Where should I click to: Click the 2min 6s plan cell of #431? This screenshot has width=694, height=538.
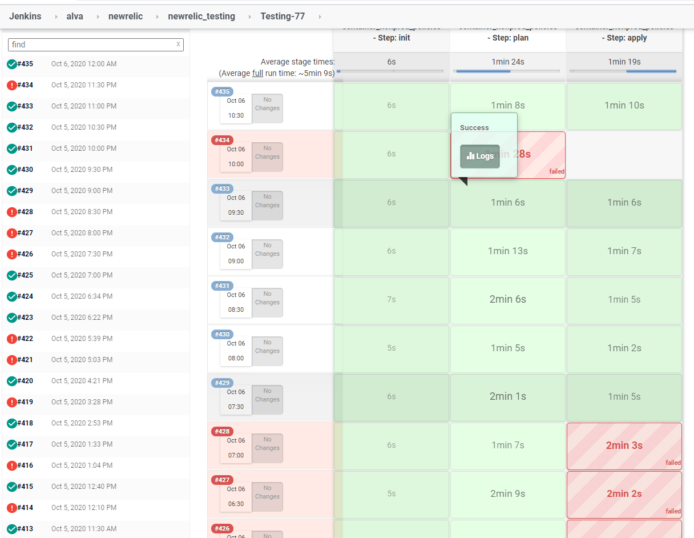pos(508,300)
